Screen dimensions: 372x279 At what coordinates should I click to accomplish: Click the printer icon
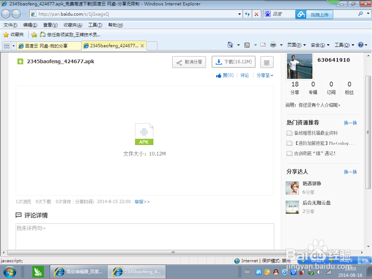point(273,45)
